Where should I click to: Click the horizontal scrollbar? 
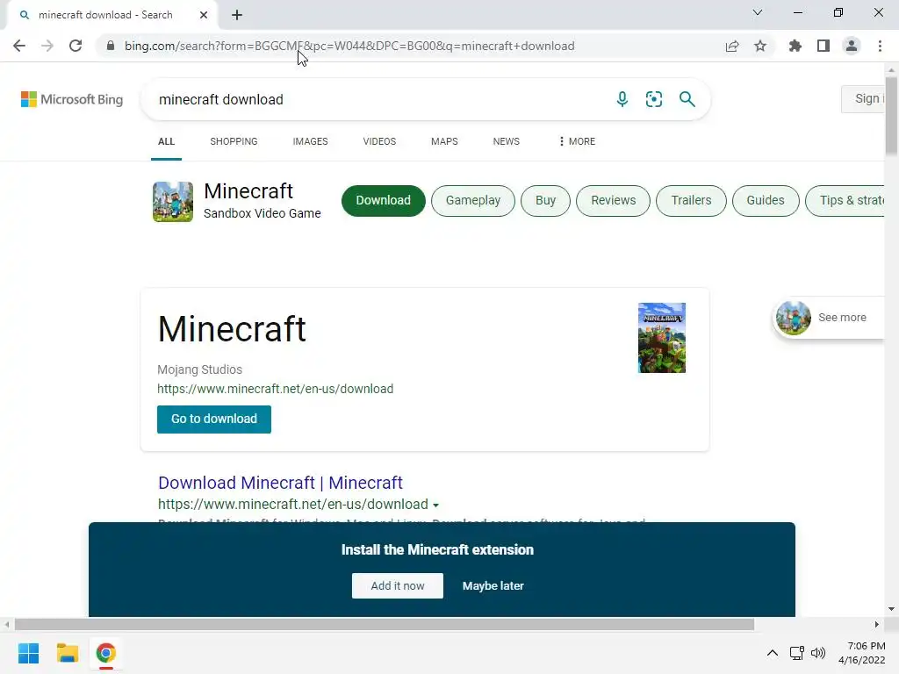385,624
